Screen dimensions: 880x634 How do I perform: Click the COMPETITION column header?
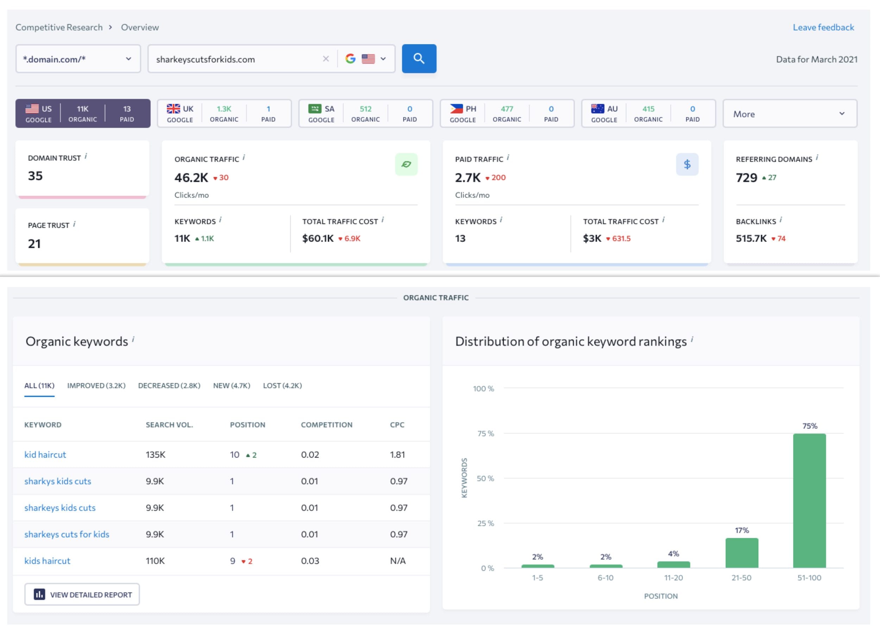click(x=327, y=425)
